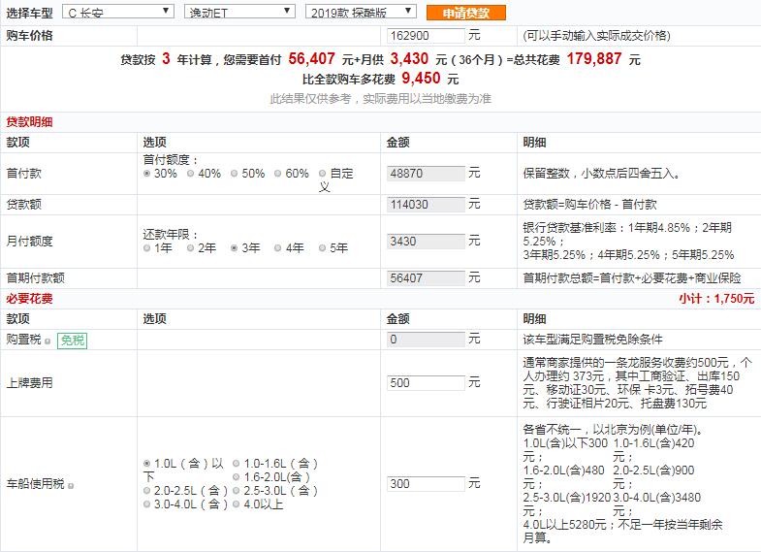This screenshot has height=552, width=761.
Task: Click the 上牌费用 row label
Action: 29,383
